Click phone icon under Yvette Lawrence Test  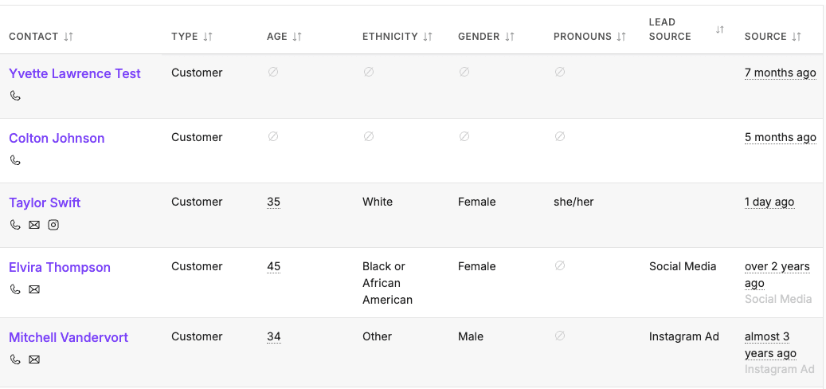[15, 96]
